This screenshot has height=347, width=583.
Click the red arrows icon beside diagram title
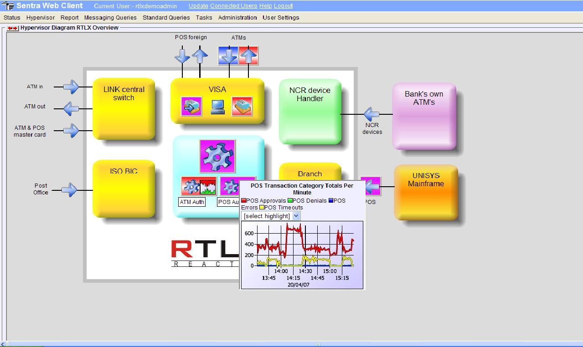click(13, 28)
